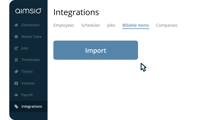
Task: Click the Timesheets list icon
Action: tap(16, 60)
